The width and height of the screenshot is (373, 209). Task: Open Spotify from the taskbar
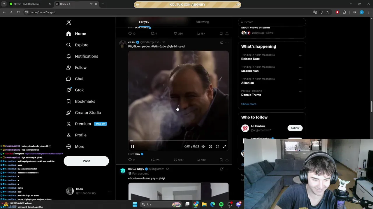[x=221, y=204]
